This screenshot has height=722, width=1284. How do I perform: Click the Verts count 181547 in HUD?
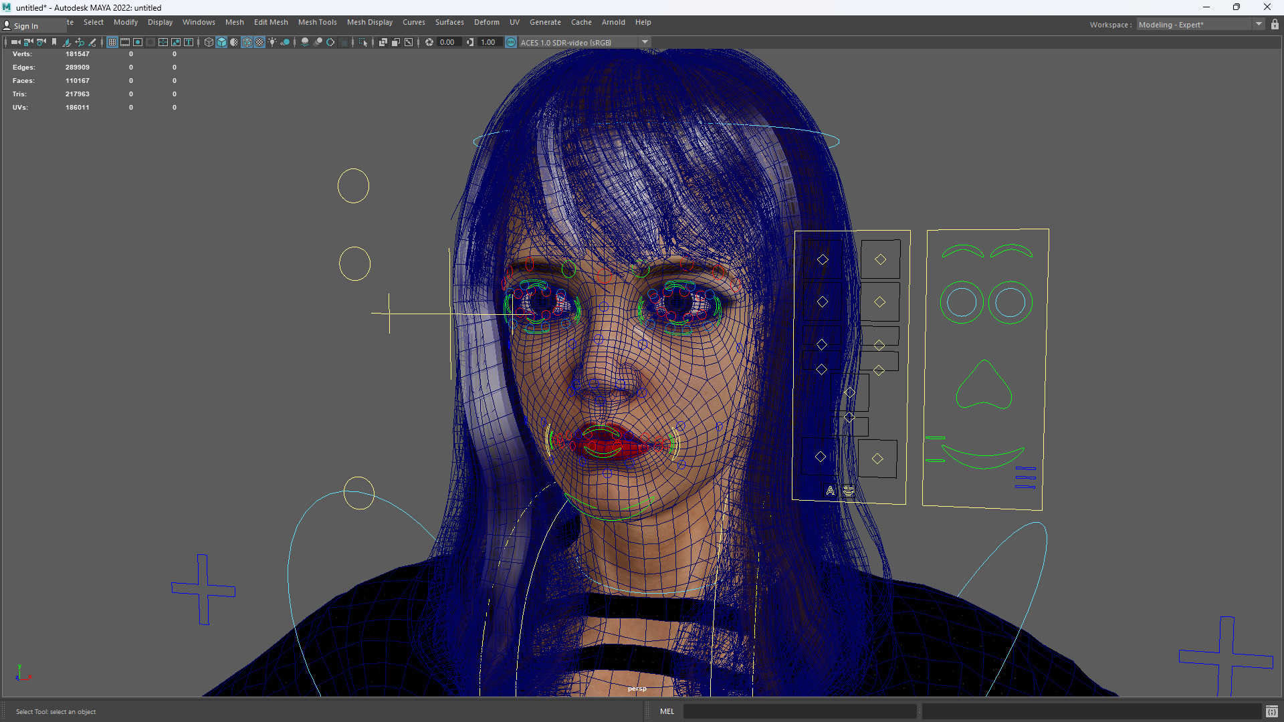point(78,54)
